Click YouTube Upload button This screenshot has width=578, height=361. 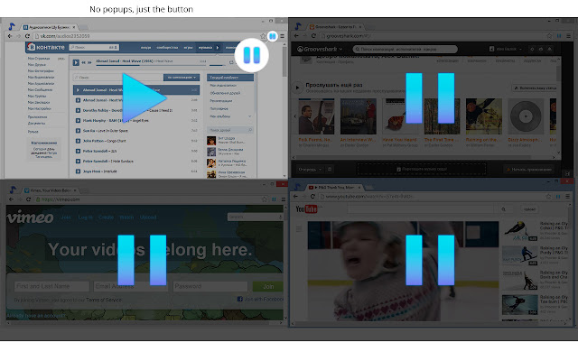pos(529,209)
